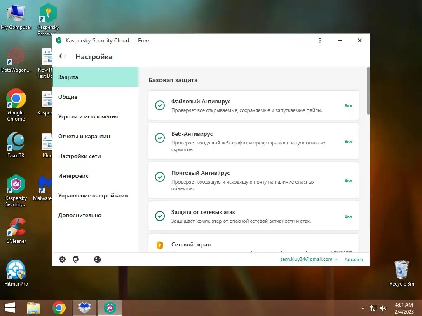Screen dimensions: 422x316
Task: Open Почтовый Антивирус settings title
Action: click(201, 173)
